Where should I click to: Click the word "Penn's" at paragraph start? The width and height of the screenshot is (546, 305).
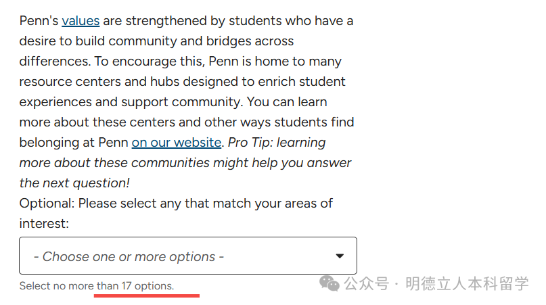(x=39, y=21)
